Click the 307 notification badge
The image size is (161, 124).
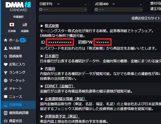click(x=23, y=40)
